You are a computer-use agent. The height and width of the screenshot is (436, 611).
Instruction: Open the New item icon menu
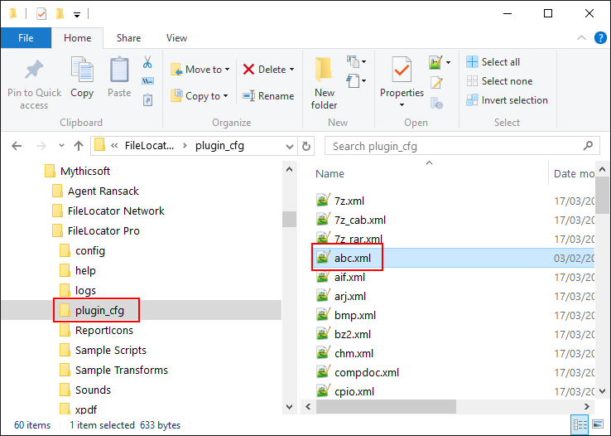tap(356, 61)
